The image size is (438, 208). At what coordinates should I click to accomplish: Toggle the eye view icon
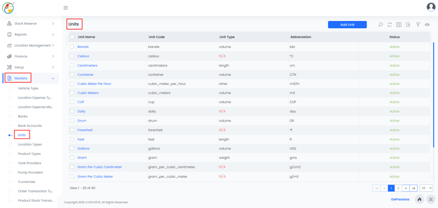click(427, 25)
